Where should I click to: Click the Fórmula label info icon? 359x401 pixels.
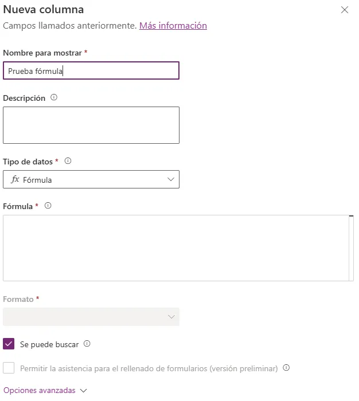point(48,206)
